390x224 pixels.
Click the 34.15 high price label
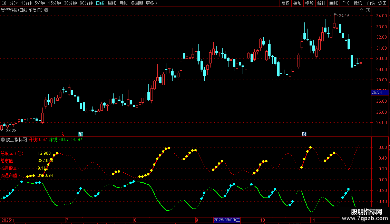pos(344,16)
